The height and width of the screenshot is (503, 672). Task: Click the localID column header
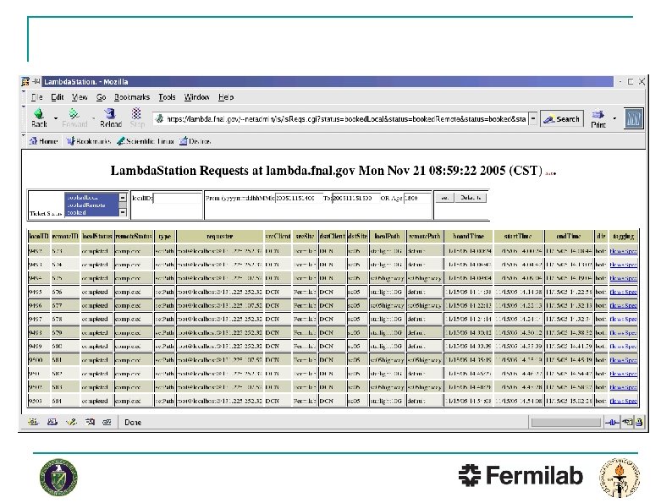[x=39, y=236]
